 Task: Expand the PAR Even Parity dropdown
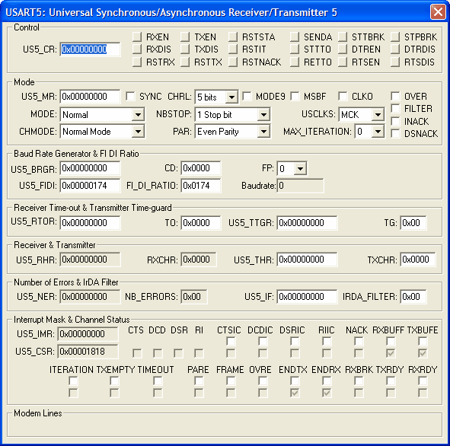(263, 132)
